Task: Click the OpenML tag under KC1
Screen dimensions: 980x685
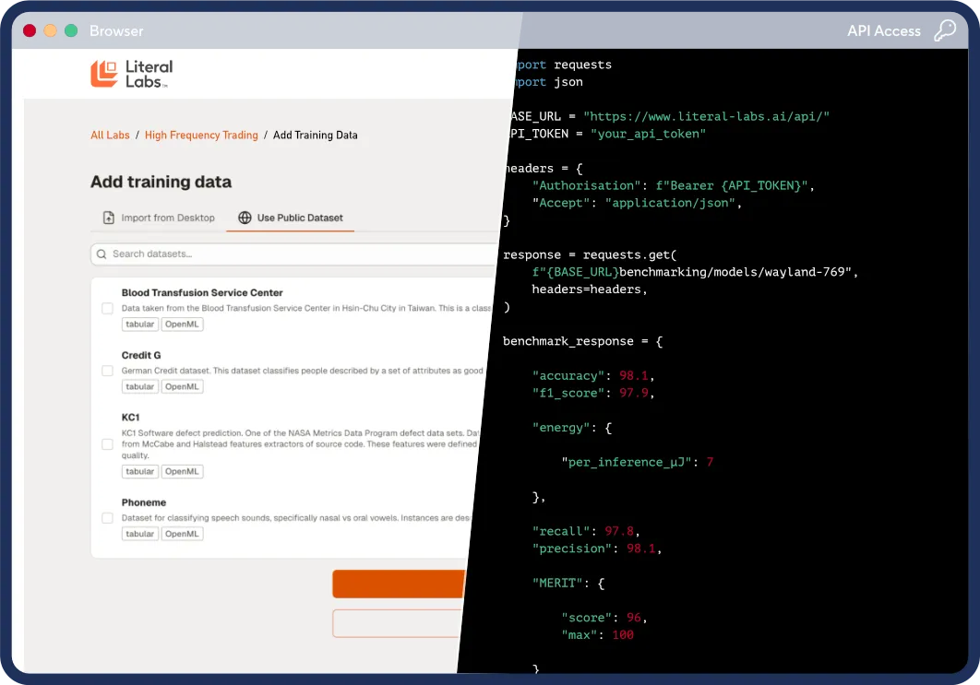Action: (181, 471)
